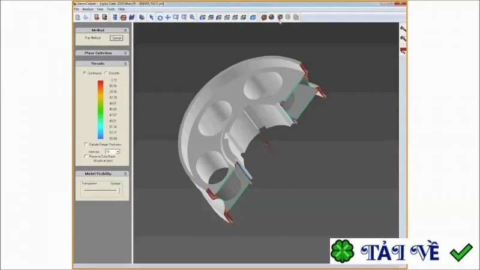Click the blue chart analysis toolbar icon
The image size is (480, 270).
click(x=132, y=17)
